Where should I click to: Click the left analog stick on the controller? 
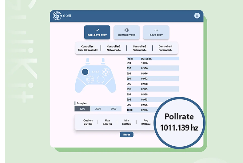(x=85, y=72)
